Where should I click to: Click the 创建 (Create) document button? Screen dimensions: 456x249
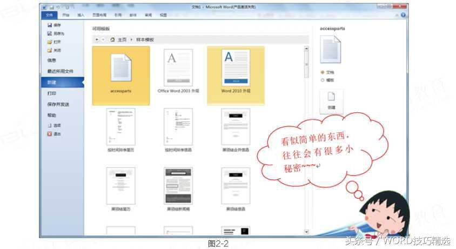click(332, 101)
